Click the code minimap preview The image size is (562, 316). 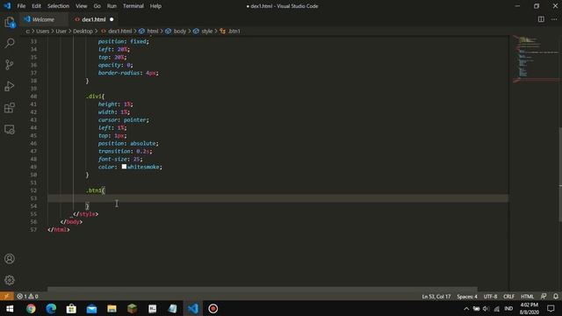(x=536, y=59)
